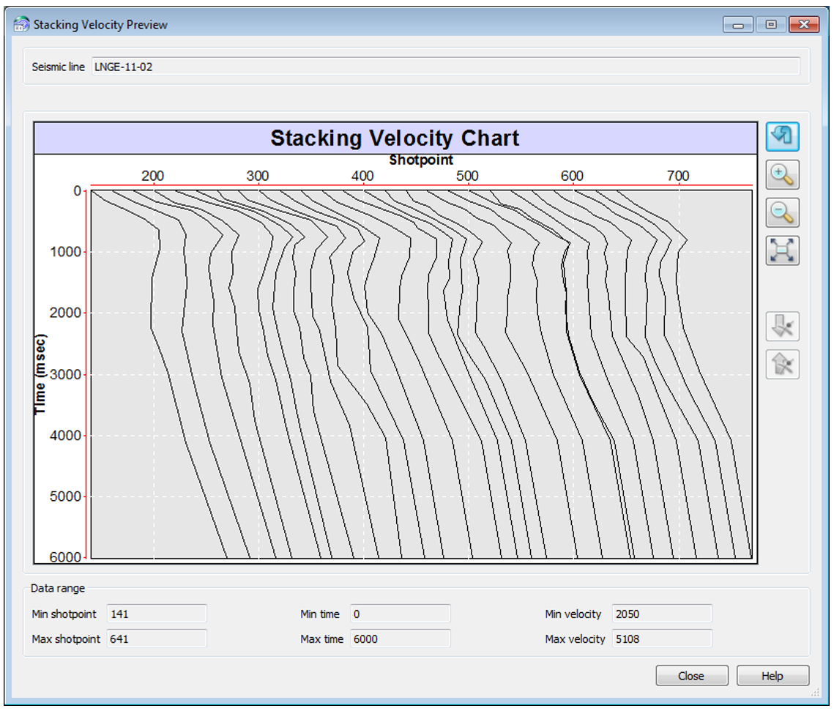Focus the Max velocity field
The height and width of the screenshot is (711, 834).
pyautogui.click(x=661, y=639)
